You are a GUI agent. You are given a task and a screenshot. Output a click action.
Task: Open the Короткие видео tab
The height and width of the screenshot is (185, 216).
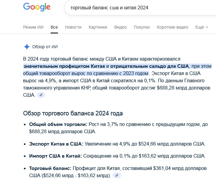pyautogui.click(x=173, y=27)
